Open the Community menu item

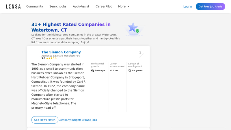[35, 6]
